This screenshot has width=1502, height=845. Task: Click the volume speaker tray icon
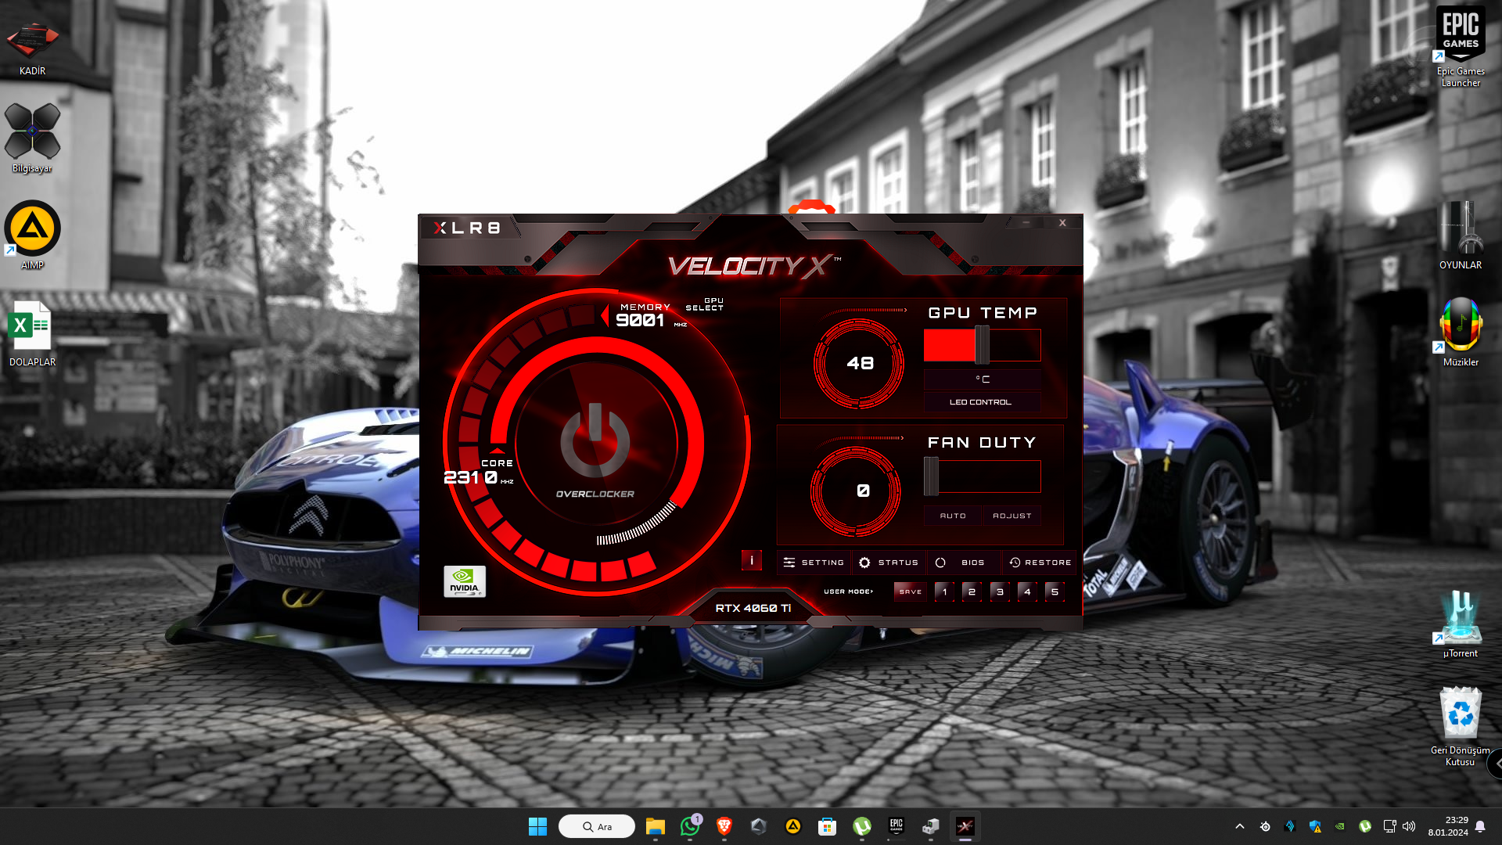1409,826
